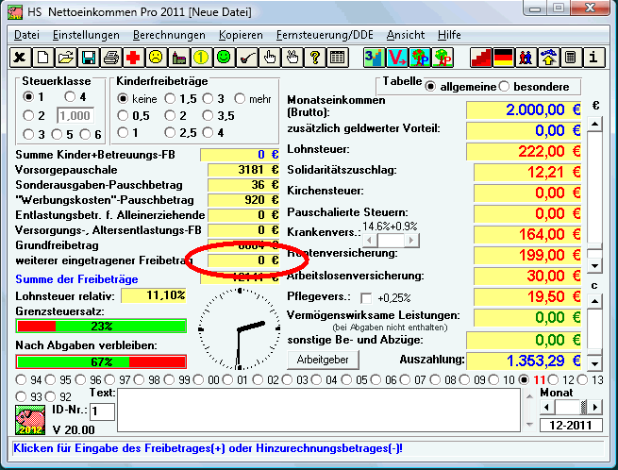This screenshot has height=470, width=618.
Task: Click the save floppy disk icon
Action: point(88,58)
